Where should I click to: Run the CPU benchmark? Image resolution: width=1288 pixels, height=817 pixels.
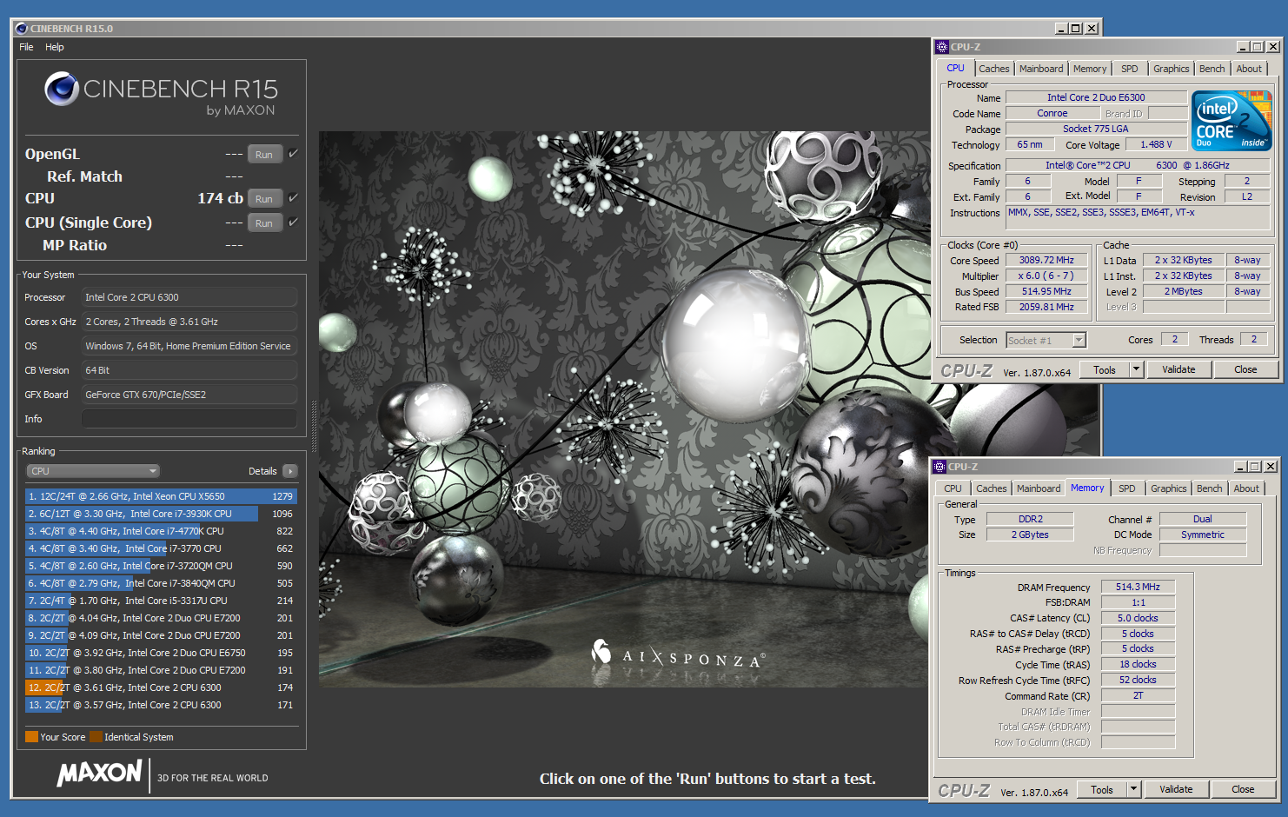pos(264,199)
